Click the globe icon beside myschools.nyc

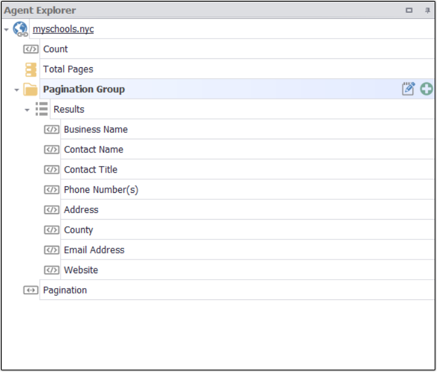[x=20, y=29]
